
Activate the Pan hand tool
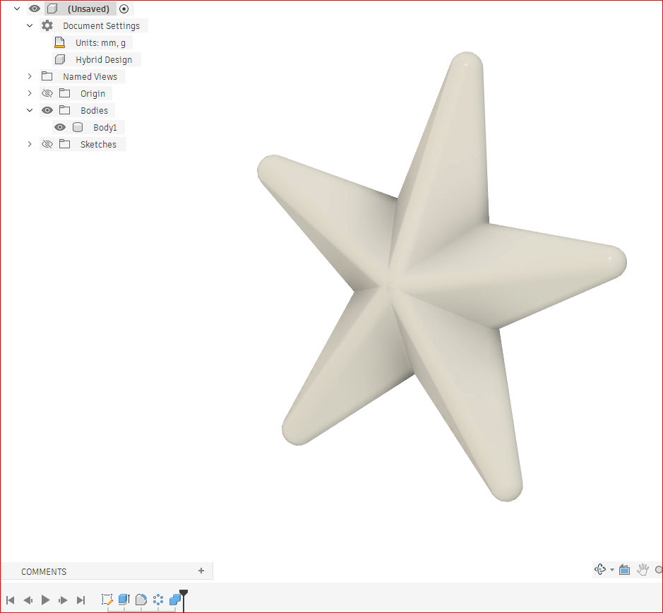pos(643,570)
